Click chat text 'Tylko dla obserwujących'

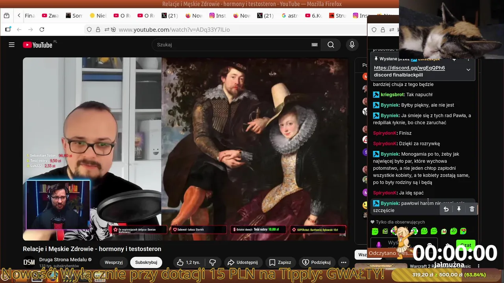[400, 222]
